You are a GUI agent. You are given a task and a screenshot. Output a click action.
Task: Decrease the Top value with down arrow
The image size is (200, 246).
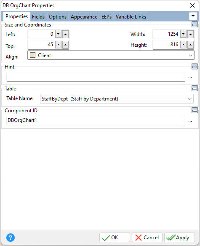pyautogui.click(x=58, y=45)
